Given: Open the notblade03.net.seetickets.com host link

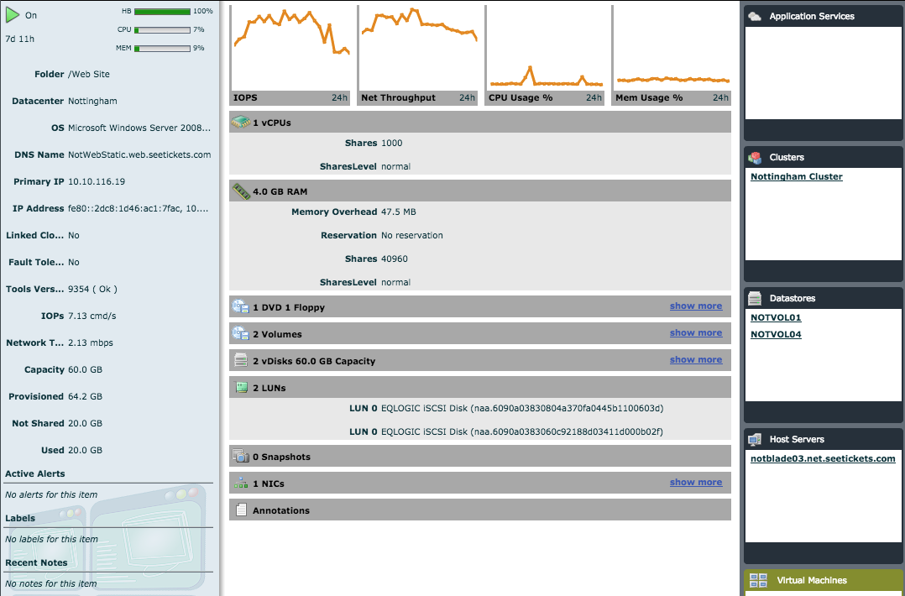Looking at the screenshot, I should click(x=823, y=459).
